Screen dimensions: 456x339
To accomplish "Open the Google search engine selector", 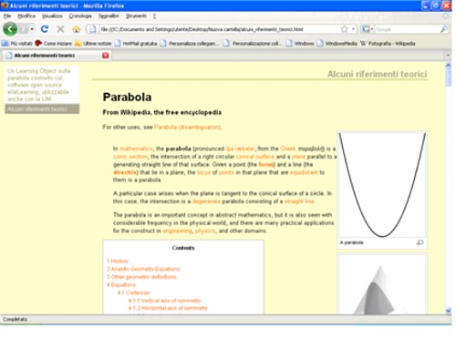I will click(x=368, y=29).
